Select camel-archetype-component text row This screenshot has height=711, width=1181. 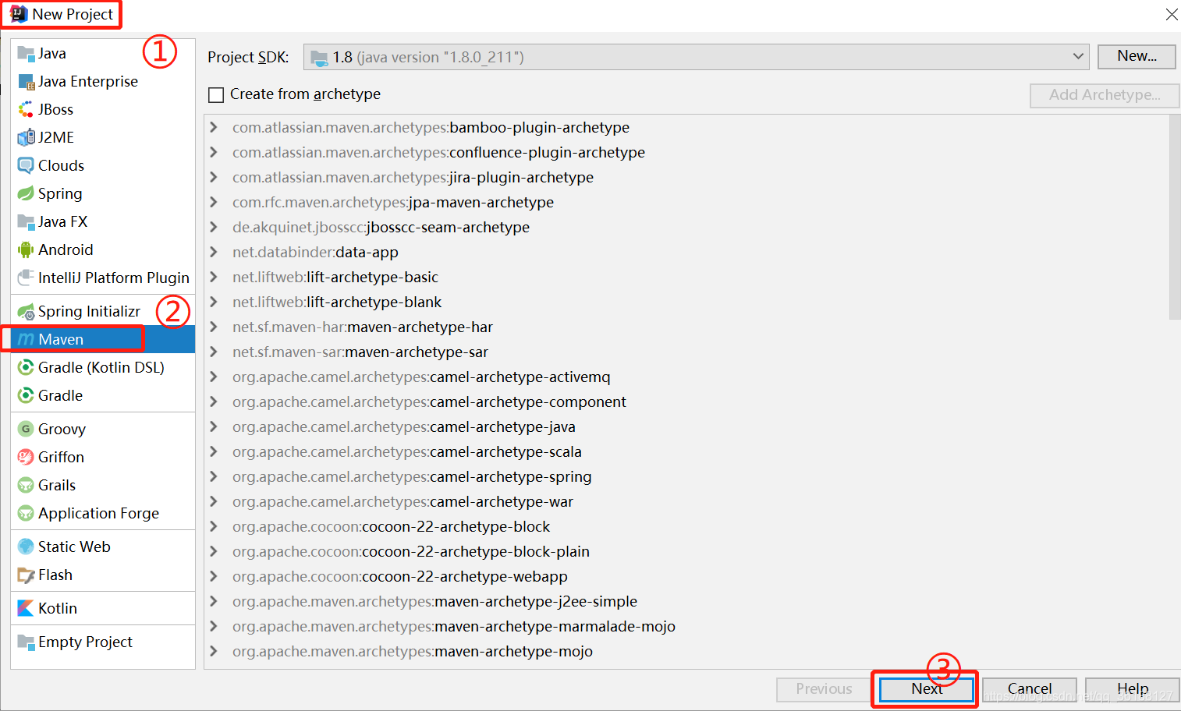pos(429,401)
